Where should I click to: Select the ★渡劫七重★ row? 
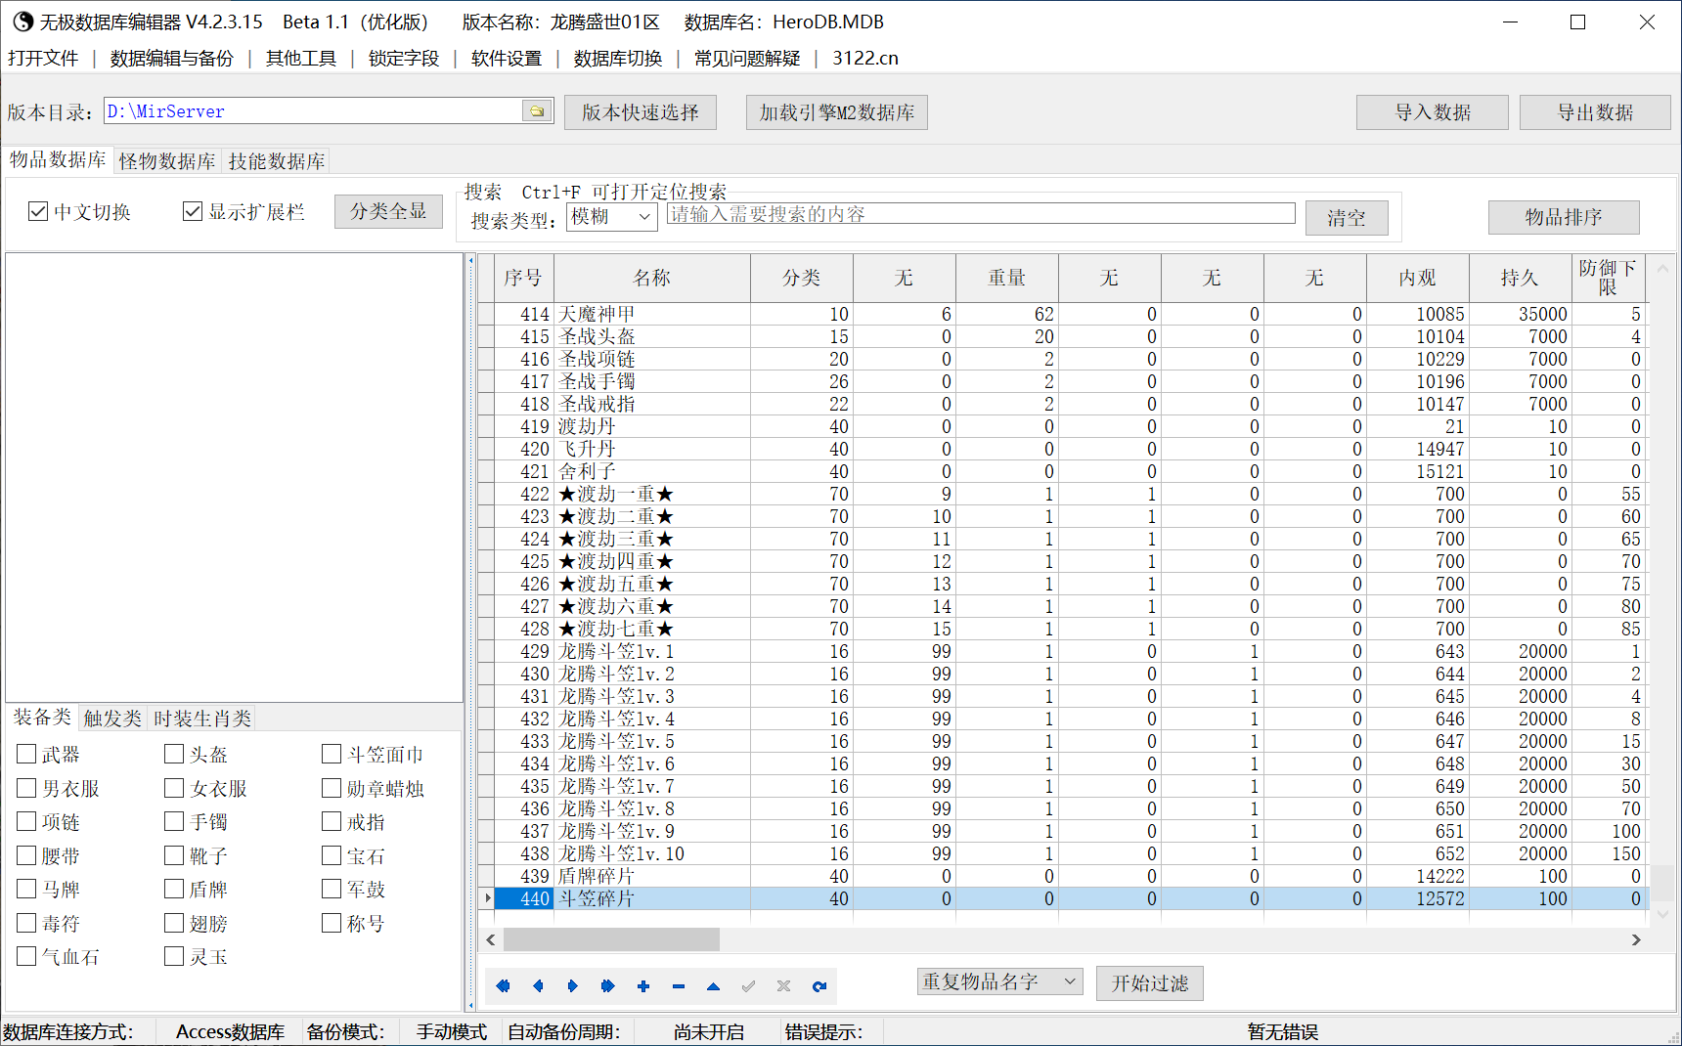1063,629
